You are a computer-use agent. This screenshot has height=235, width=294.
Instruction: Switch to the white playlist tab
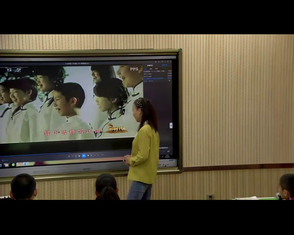[x=150, y=66]
